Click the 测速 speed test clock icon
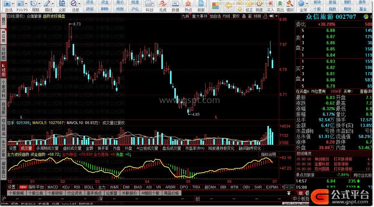The image size is (374, 207). [259, 4]
